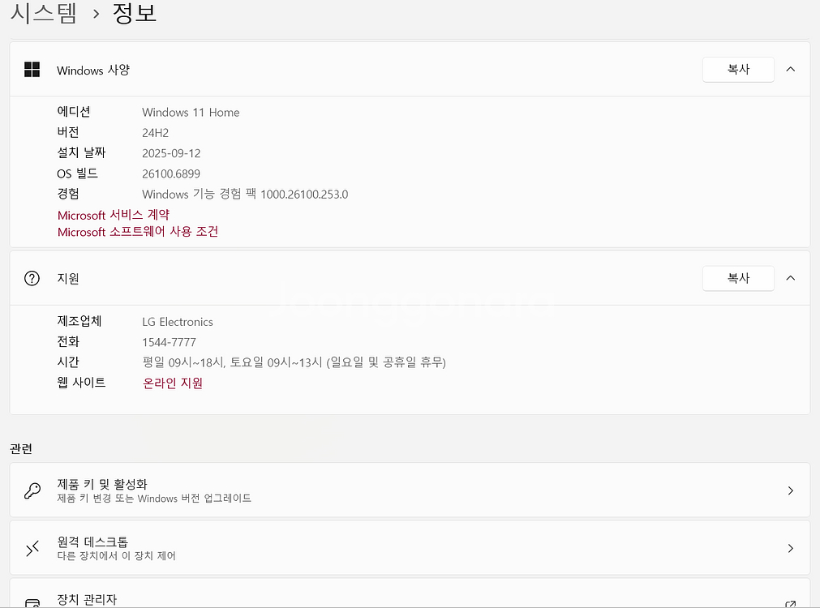Copy Windows 사양 details with 복사 button
The height and width of the screenshot is (608, 820).
point(737,70)
